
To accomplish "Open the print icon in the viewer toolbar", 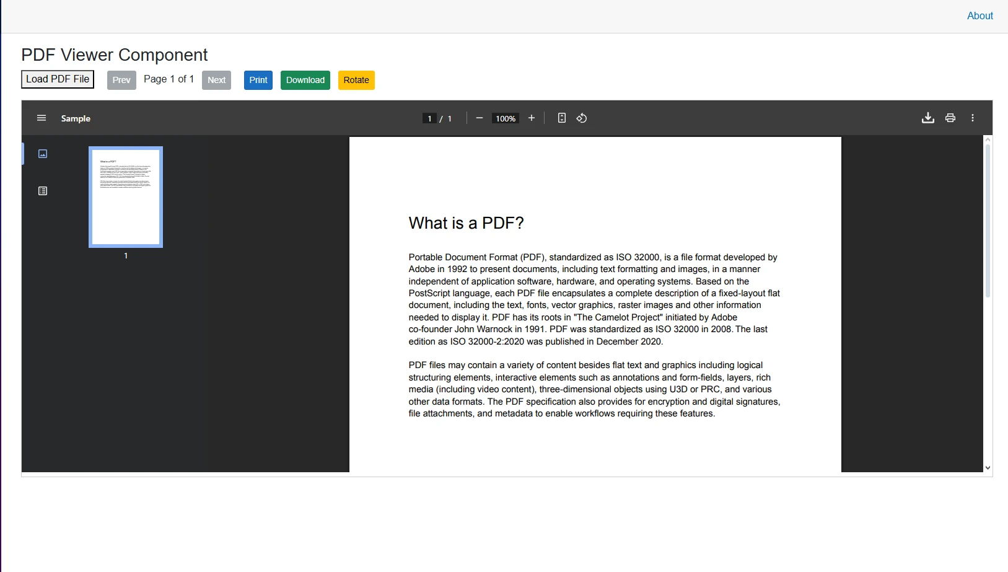I will tap(950, 118).
